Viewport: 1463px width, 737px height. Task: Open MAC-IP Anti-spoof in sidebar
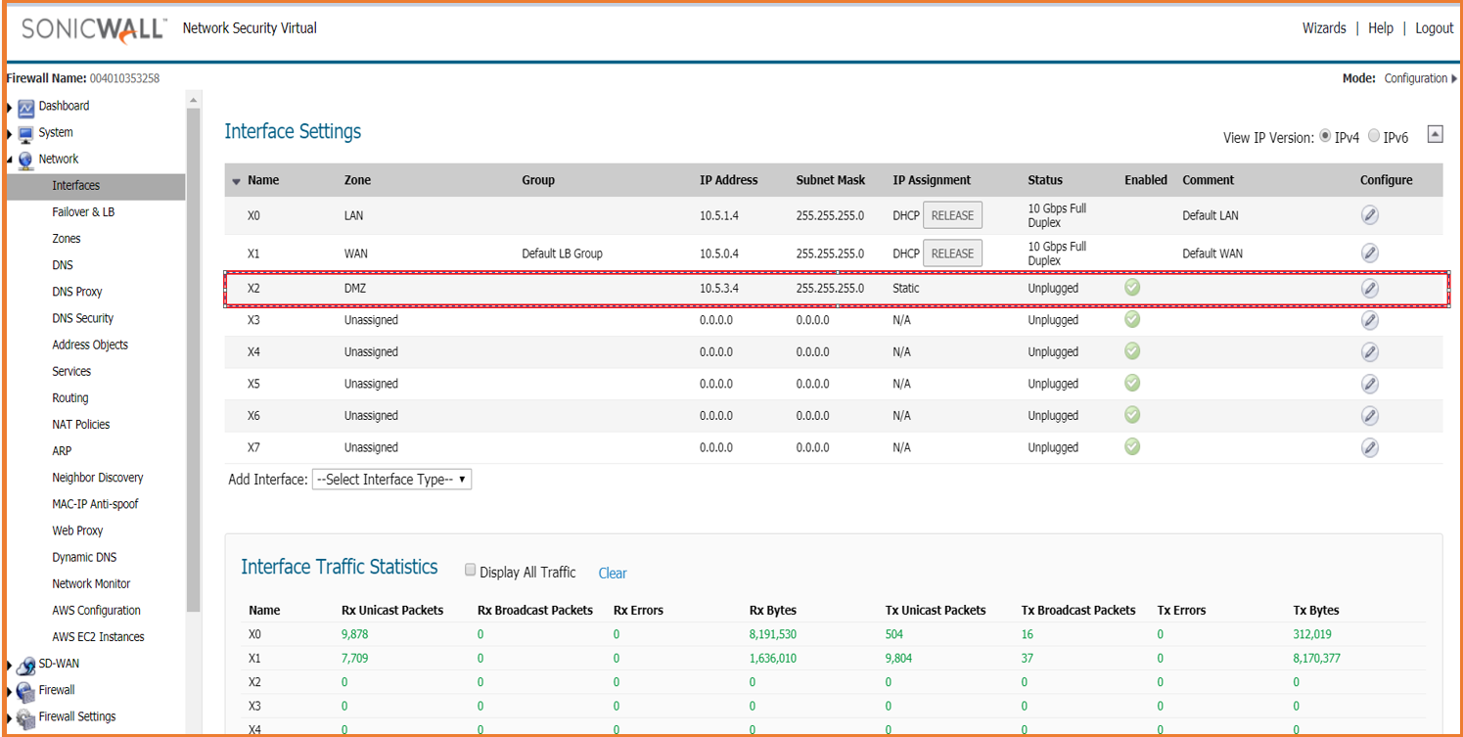95,505
